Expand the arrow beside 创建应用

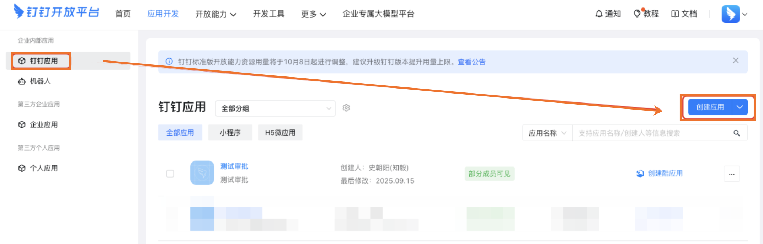[x=740, y=107]
